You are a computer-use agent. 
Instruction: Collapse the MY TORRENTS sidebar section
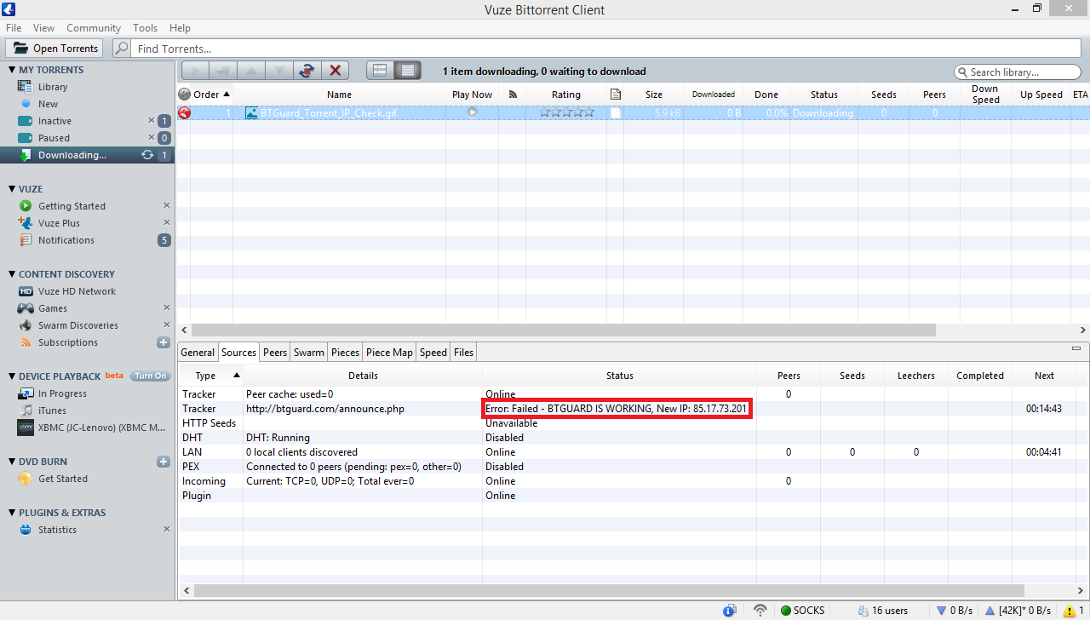(x=12, y=70)
